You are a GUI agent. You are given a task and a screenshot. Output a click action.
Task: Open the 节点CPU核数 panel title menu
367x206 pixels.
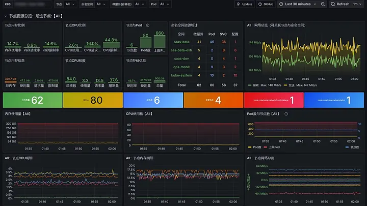click(x=75, y=61)
